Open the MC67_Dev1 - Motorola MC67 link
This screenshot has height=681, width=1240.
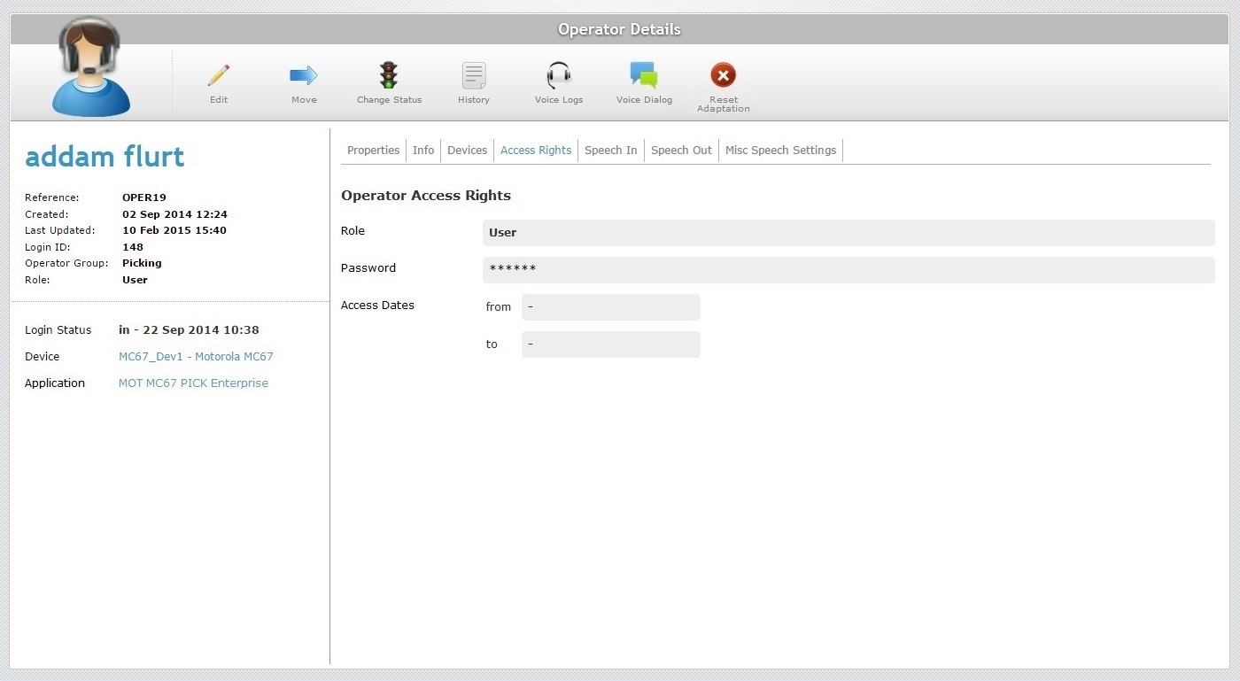(x=196, y=357)
